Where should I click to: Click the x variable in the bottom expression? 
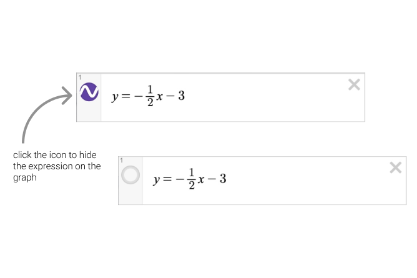[x=201, y=180]
